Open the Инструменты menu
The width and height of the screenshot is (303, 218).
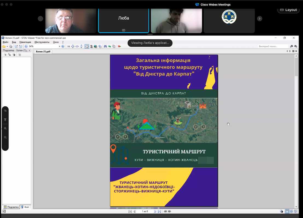point(42,42)
